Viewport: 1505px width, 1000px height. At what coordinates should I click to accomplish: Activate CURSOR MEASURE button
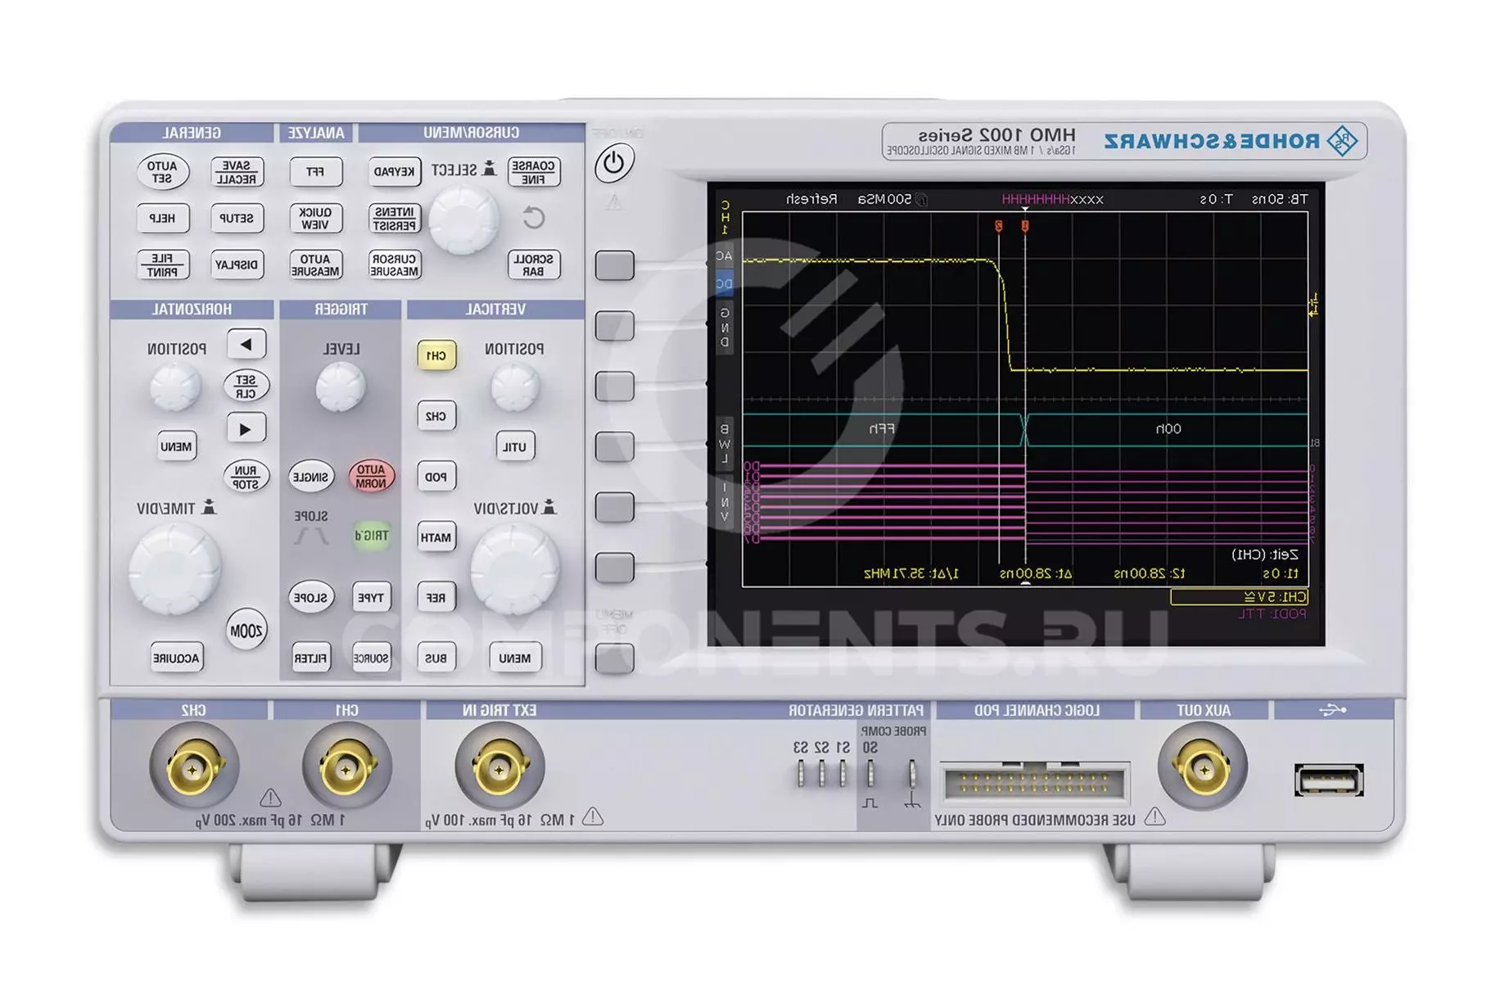click(x=395, y=265)
